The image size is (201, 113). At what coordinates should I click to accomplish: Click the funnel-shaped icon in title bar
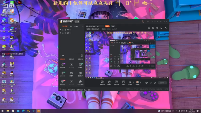(x=155, y=22)
